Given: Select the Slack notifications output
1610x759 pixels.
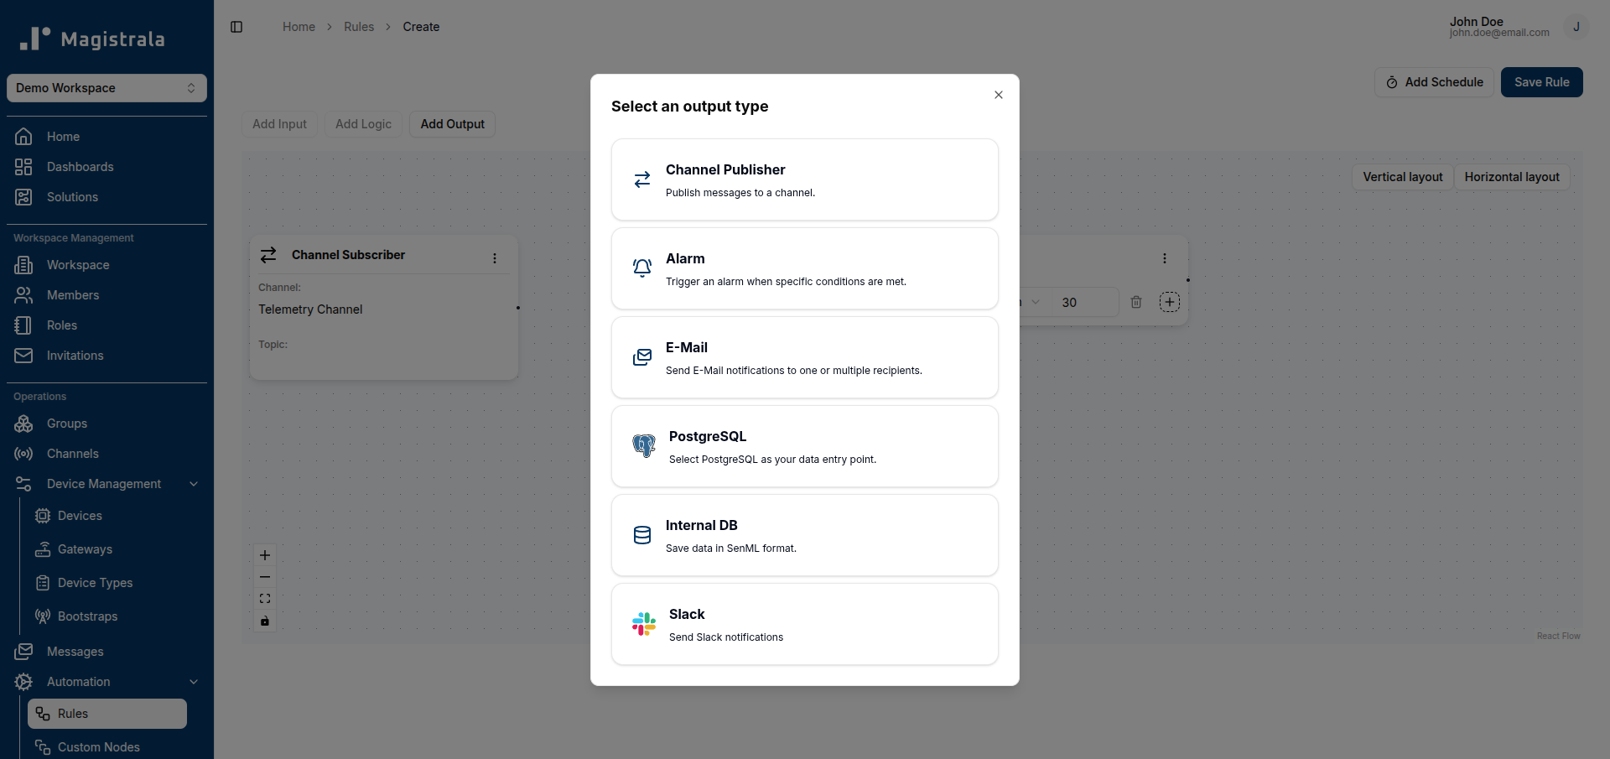Looking at the screenshot, I should [x=805, y=624].
